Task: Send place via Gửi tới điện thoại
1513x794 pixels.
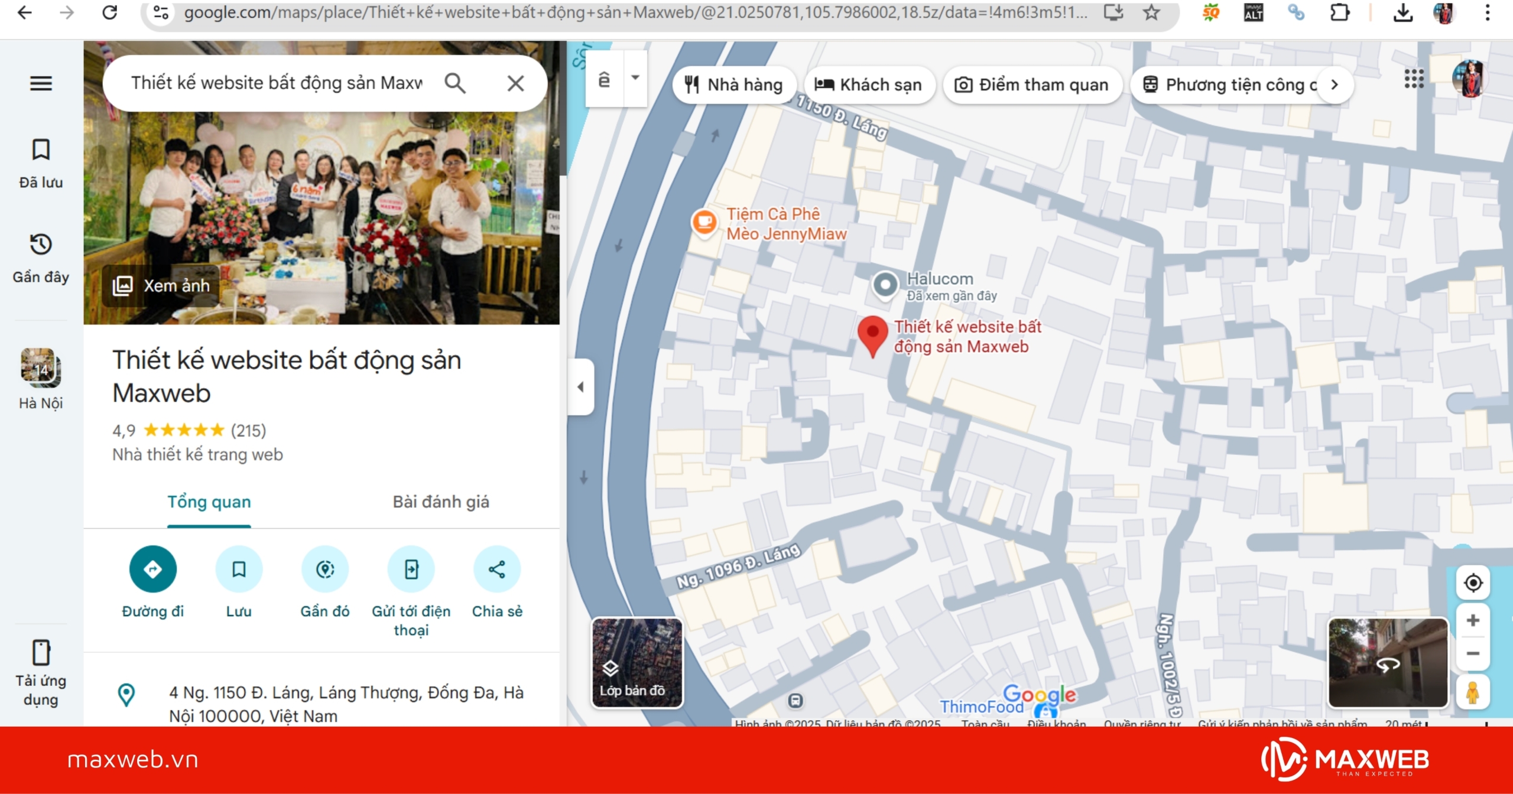Action: point(411,592)
